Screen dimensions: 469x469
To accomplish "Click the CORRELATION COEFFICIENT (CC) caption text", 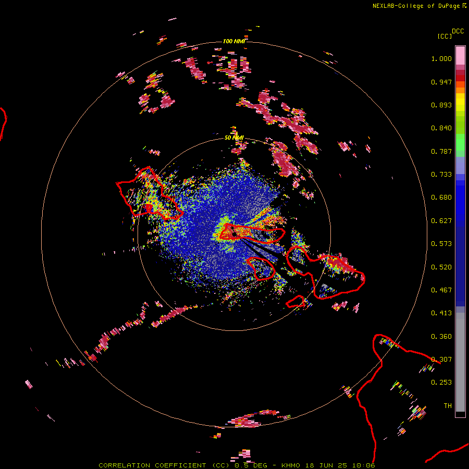I will pos(164,465).
